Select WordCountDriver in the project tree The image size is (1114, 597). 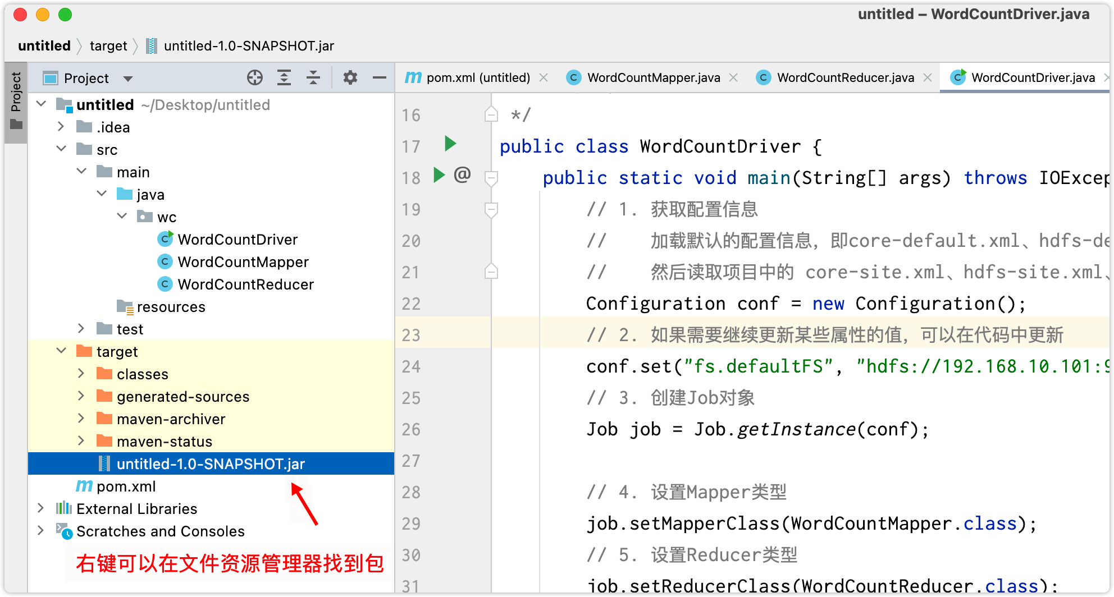tap(211, 239)
